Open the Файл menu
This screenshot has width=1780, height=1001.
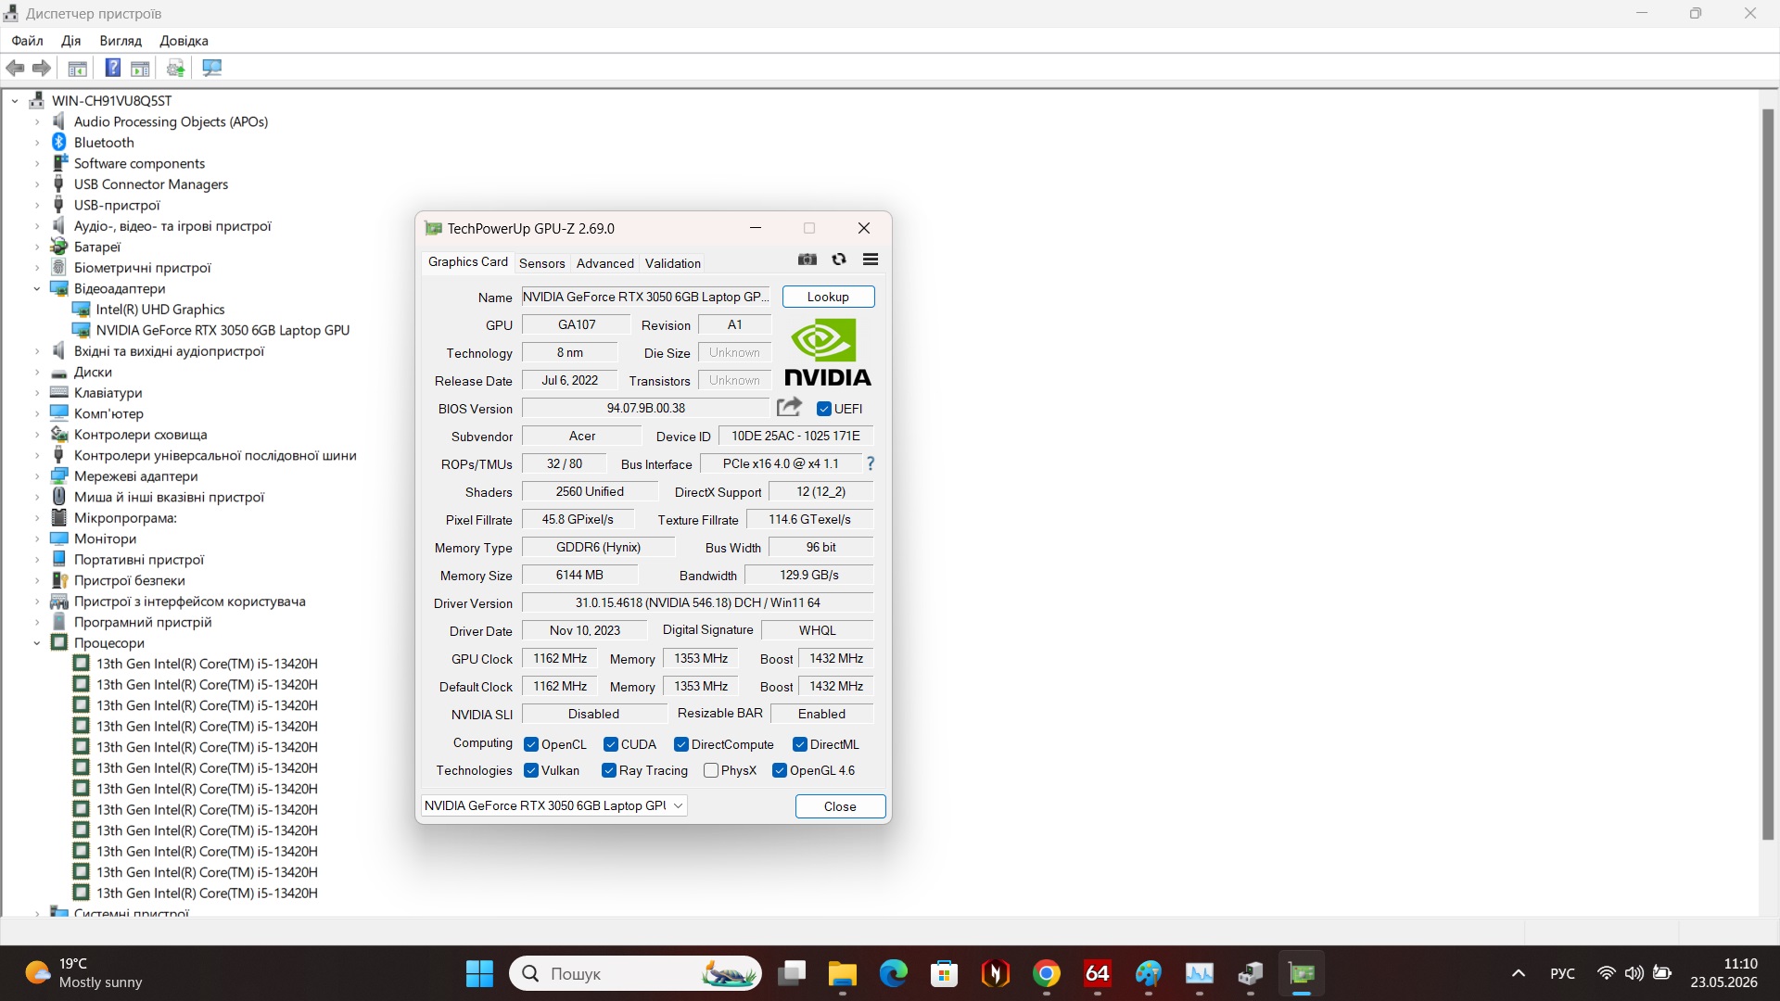27,41
